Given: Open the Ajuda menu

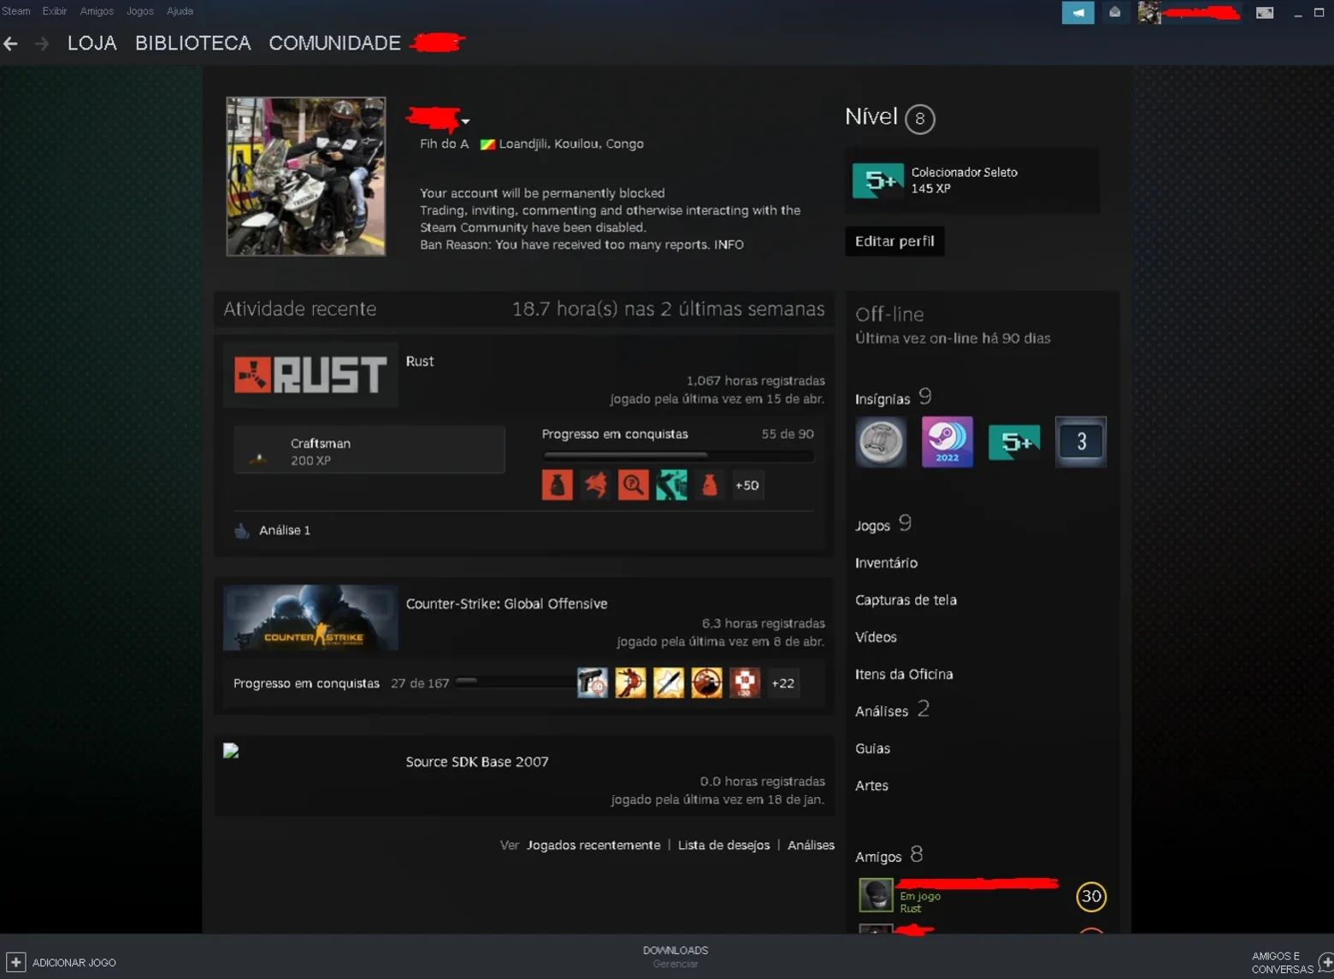Looking at the screenshot, I should point(180,11).
